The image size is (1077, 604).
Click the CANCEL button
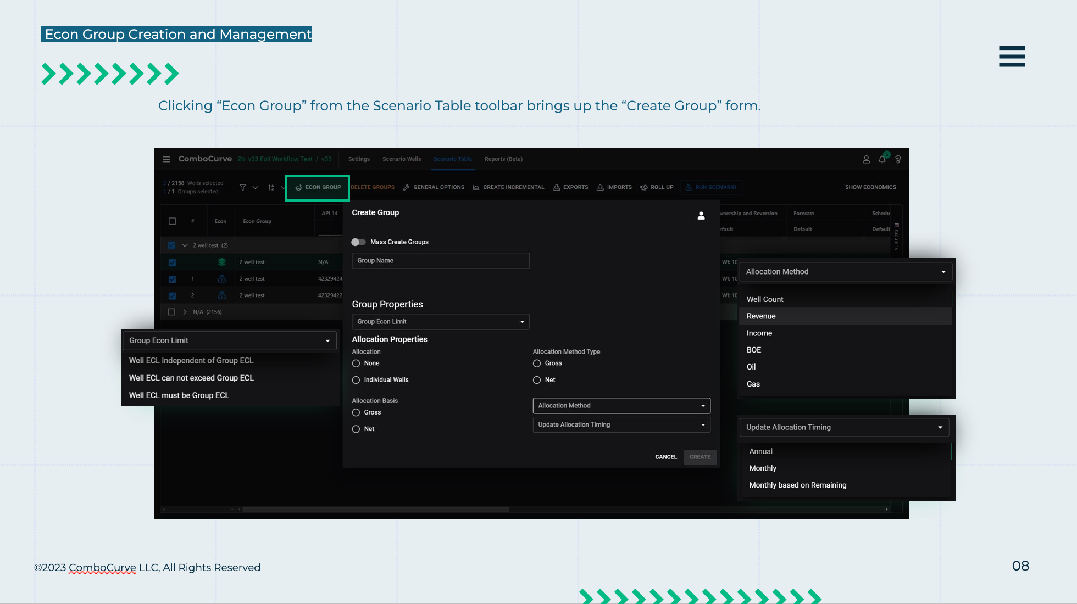[665, 457]
